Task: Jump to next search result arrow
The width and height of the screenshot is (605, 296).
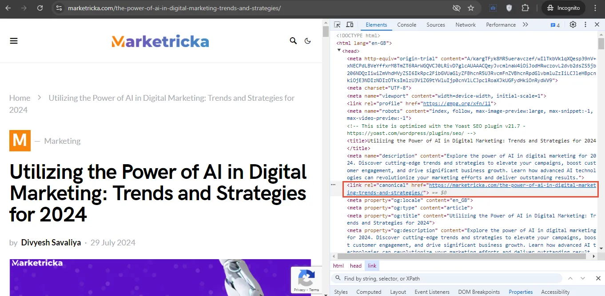Action: [584, 278]
